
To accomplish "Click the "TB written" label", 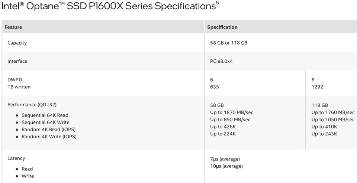I will click(19, 87).
